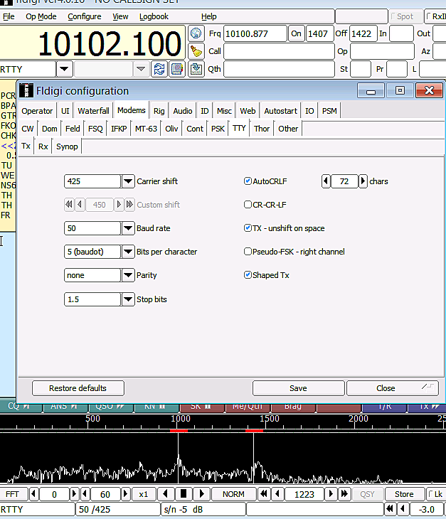Viewport: 446px width, 519px height.
Task: Toggle TX unshift on space checkbox
Action: [x=248, y=228]
